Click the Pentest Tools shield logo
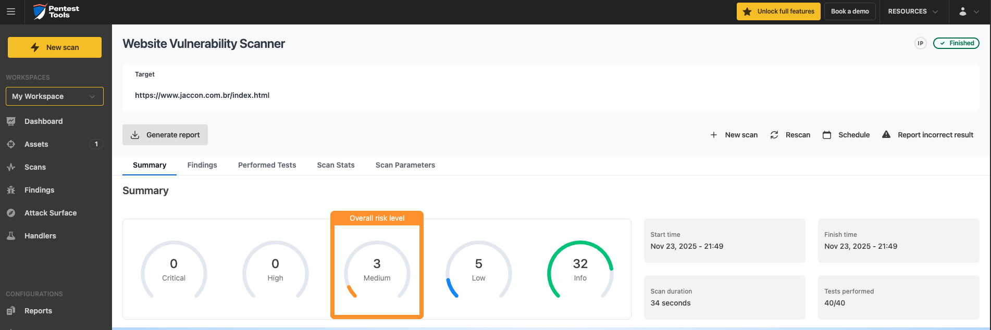This screenshot has height=330, width=991. [40, 11]
